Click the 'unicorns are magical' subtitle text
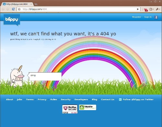162x127 pixels. [x=30, y=39]
